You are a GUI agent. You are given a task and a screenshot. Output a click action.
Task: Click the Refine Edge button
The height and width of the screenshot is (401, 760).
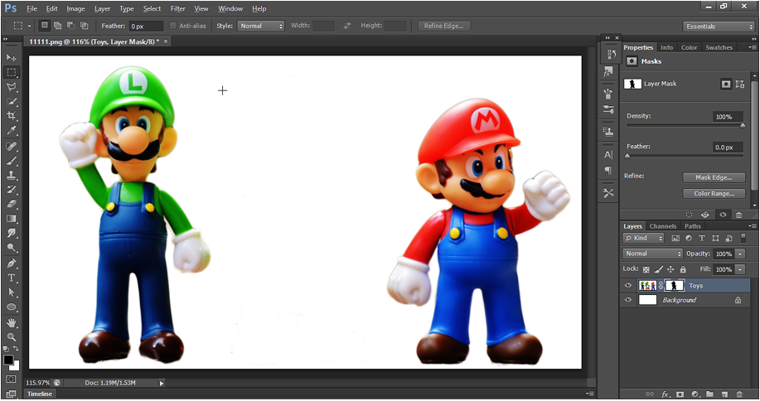444,27
